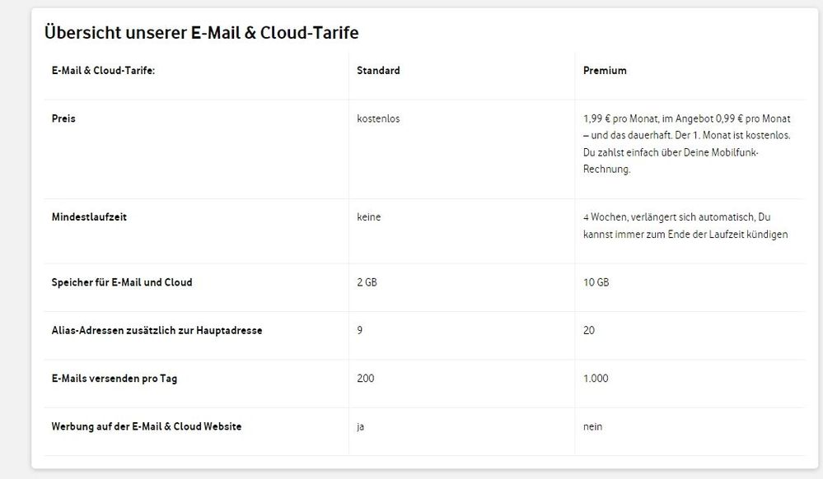Click the Standard advertising value "ja"
The height and width of the screenshot is (479, 823).
click(361, 426)
